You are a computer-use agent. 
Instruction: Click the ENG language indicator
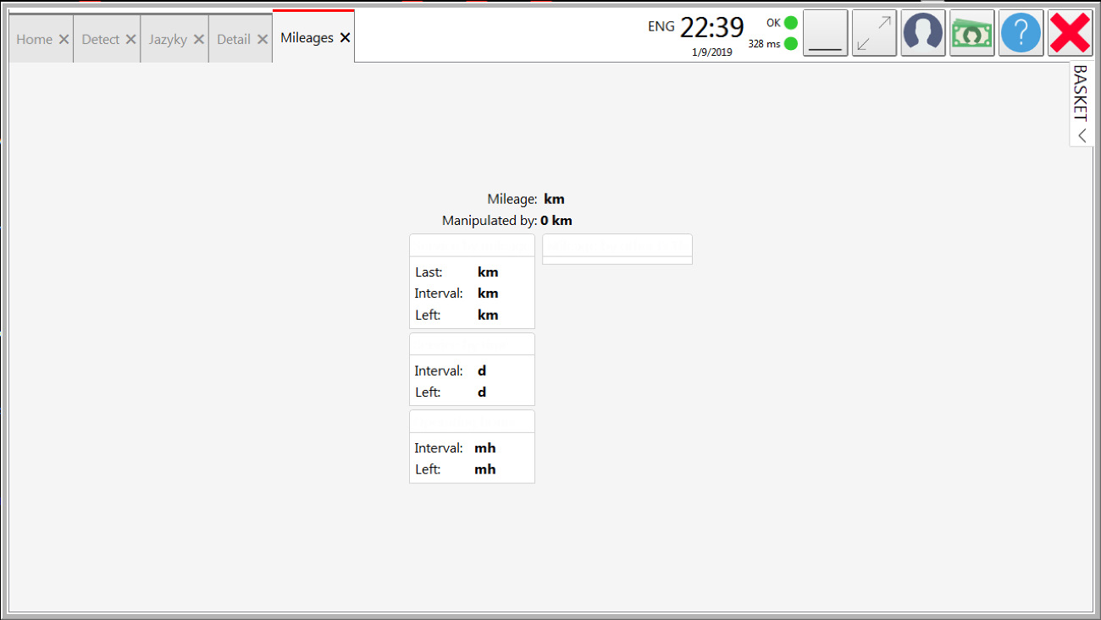pos(661,26)
